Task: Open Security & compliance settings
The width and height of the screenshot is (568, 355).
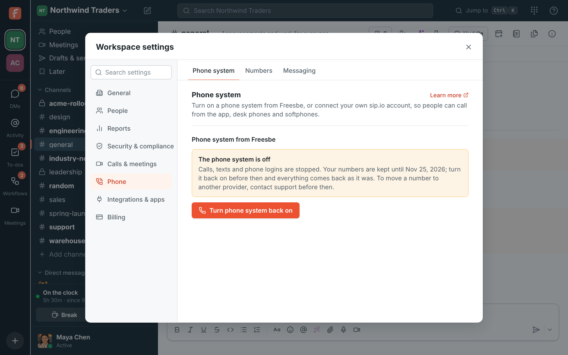Action: point(131,146)
